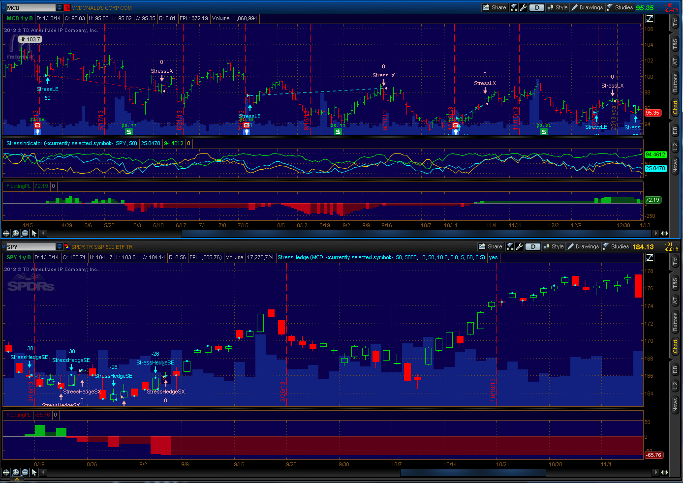Open the Style dropdown on MCD chart
This screenshot has height=483, width=683.
tap(557, 7)
